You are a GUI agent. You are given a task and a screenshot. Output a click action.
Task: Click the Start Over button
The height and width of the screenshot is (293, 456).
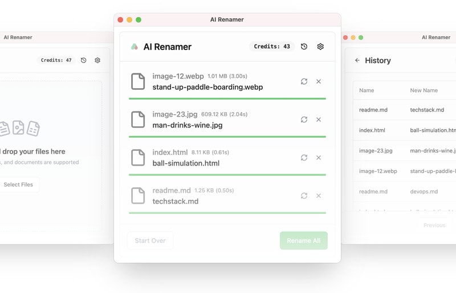pos(150,241)
